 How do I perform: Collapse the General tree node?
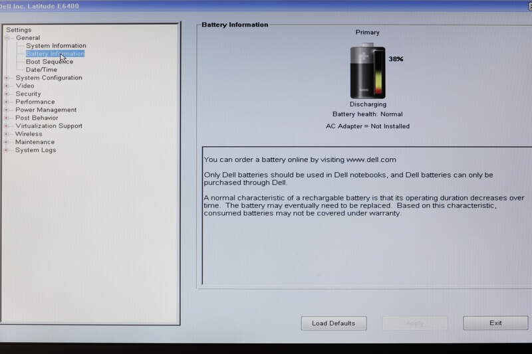(7, 38)
